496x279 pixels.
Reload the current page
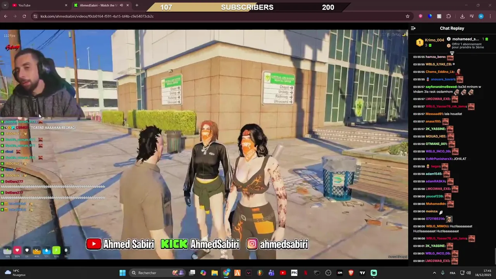[x=24, y=16]
